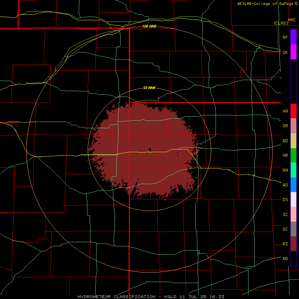Viewport: 299px width, 299px height.
Task: Click the HA red legend swatch
Action: point(293,111)
